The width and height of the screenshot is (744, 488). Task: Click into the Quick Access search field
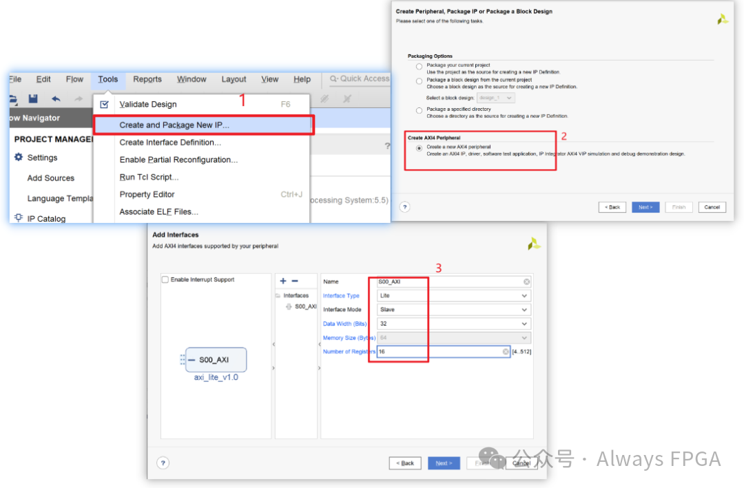359,78
